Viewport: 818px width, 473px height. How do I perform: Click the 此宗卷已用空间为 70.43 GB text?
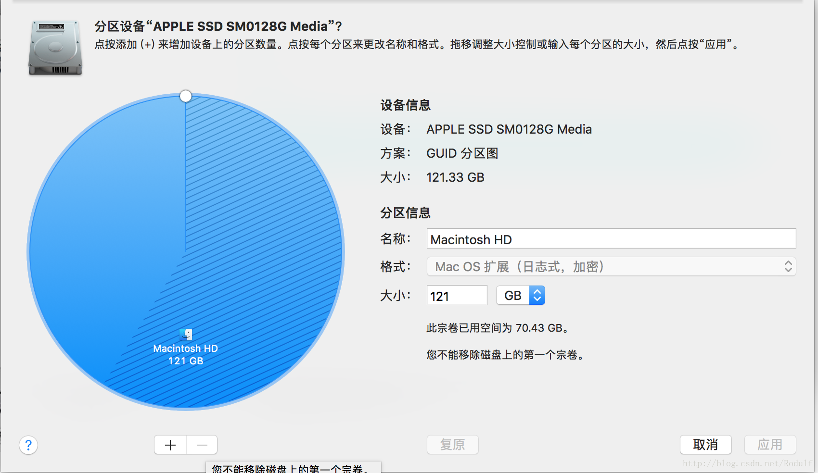pyautogui.click(x=498, y=328)
